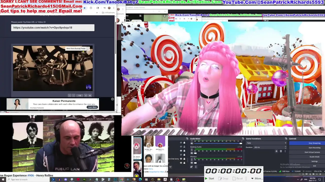Image resolution: width=325 pixels, height=182 pixels.
Task: Click Exit in the OBS Controls panel
Action: [x=307, y=166]
